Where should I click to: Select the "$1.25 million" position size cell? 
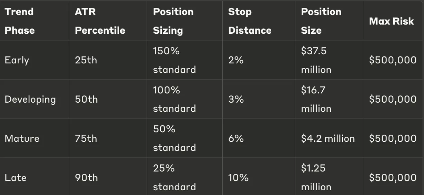(x=316, y=178)
